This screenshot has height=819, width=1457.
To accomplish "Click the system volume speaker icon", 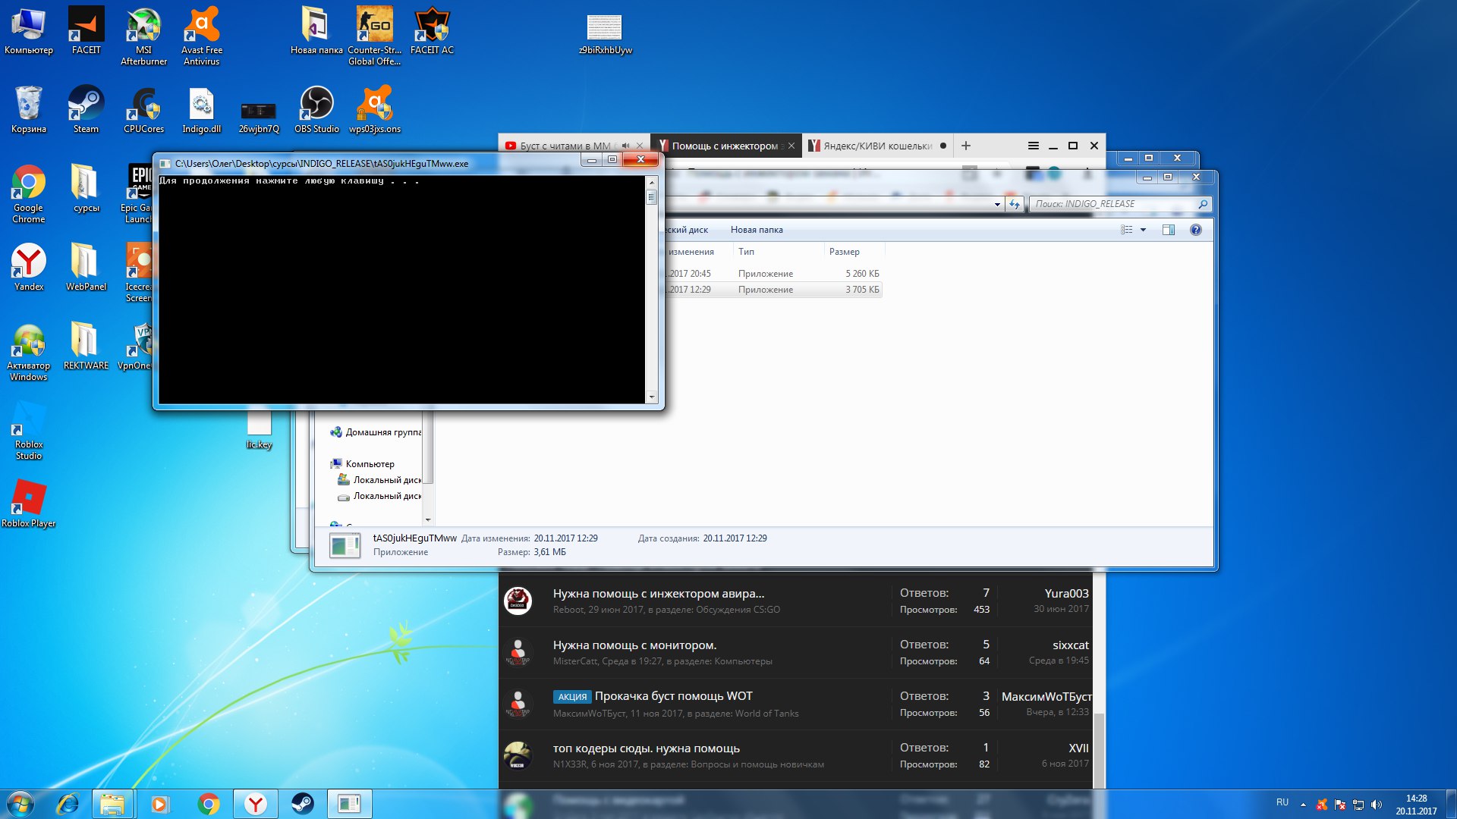I will coord(1377,804).
